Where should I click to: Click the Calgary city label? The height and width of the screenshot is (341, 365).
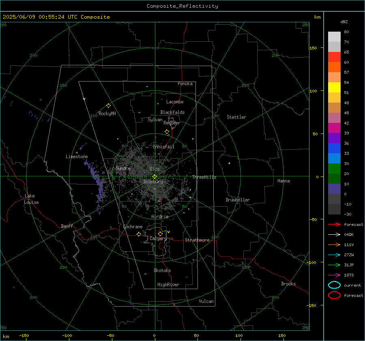[158, 238]
